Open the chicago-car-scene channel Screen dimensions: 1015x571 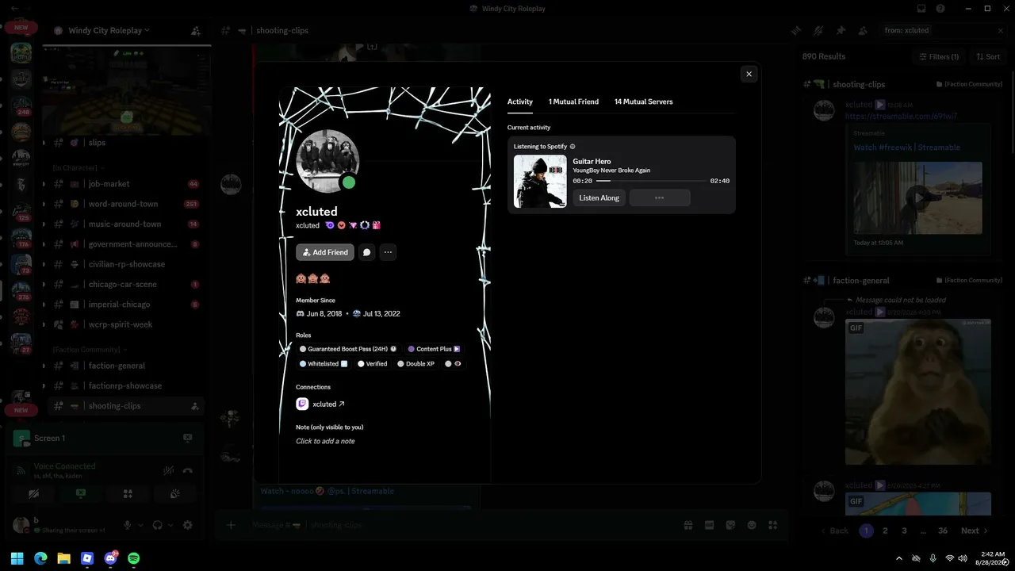pyautogui.click(x=123, y=284)
